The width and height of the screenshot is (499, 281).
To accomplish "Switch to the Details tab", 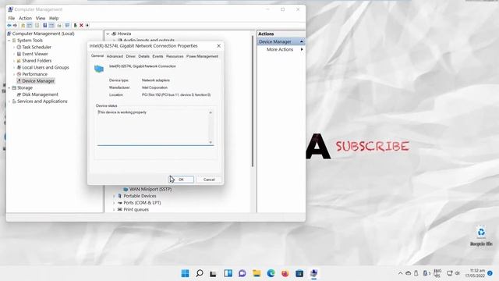I will tap(143, 56).
